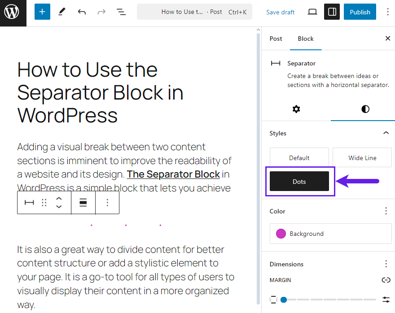The image size is (395, 313).
Task: Click Save draft
Action: (280, 12)
